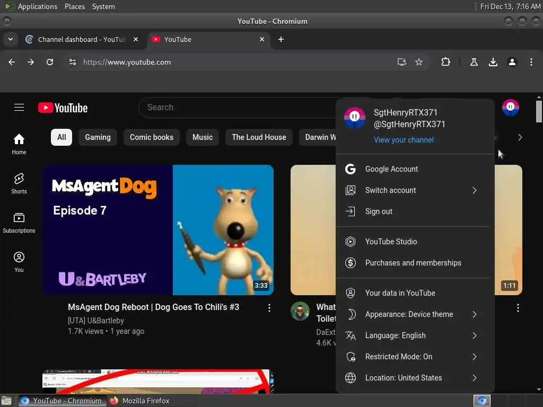Go to Home in the sidebar
This screenshot has width=543, height=407.
click(x=19, y=144)
